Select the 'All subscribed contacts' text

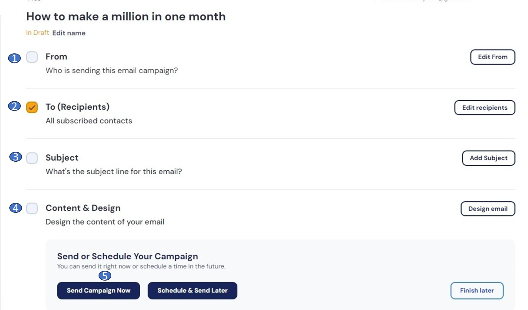[x=89, y=121]
